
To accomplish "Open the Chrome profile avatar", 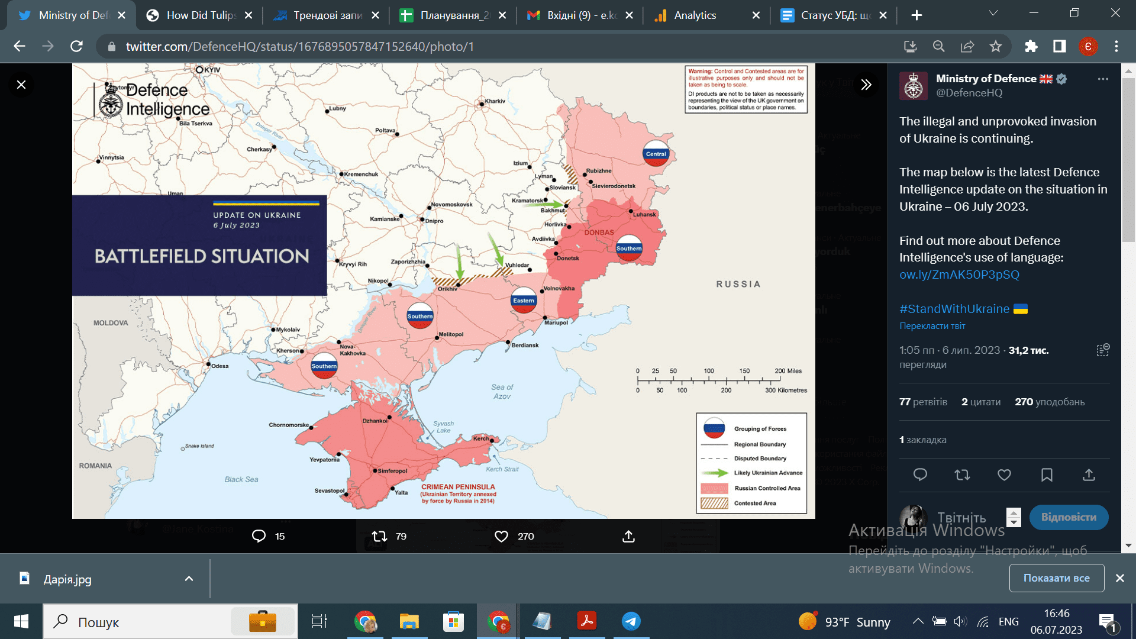I will pyautogui.click(x=1088, y=46).
